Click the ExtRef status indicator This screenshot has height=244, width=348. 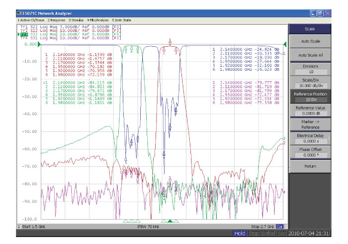(268, 234)
